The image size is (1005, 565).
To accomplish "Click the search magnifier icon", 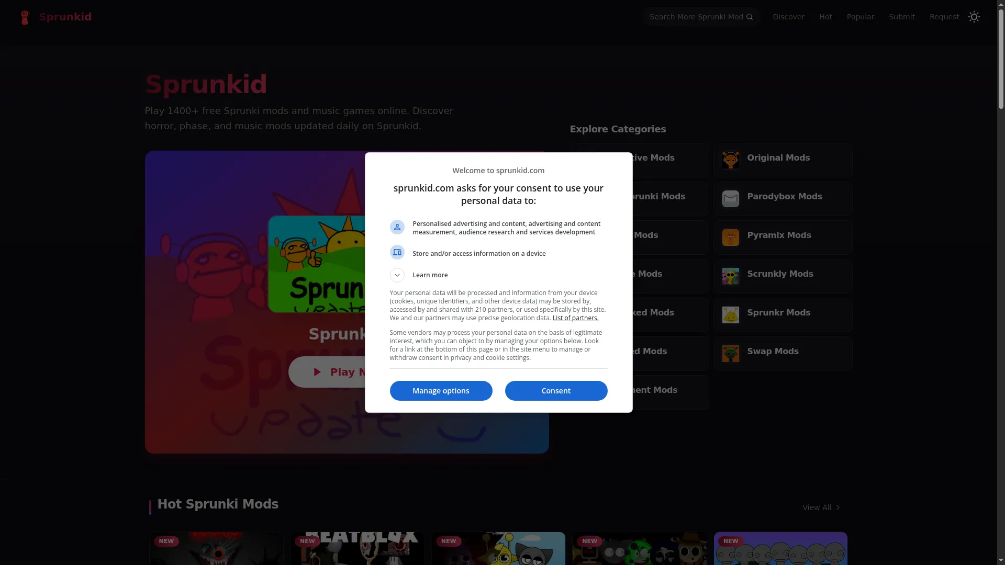I will pyautogui.click(x=750, y=17).
